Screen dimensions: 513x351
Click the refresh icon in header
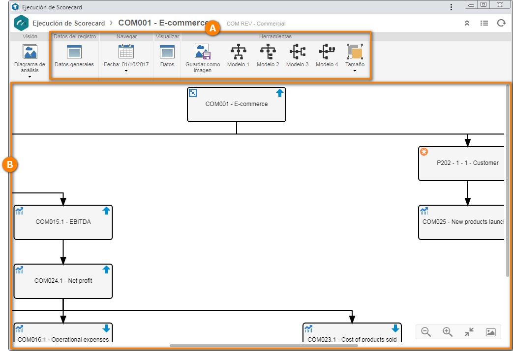pos(501,23)
